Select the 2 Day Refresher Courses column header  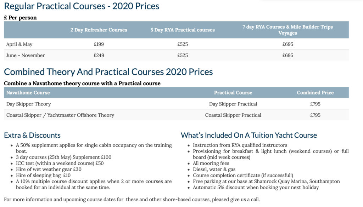click(x=99, y=30)
